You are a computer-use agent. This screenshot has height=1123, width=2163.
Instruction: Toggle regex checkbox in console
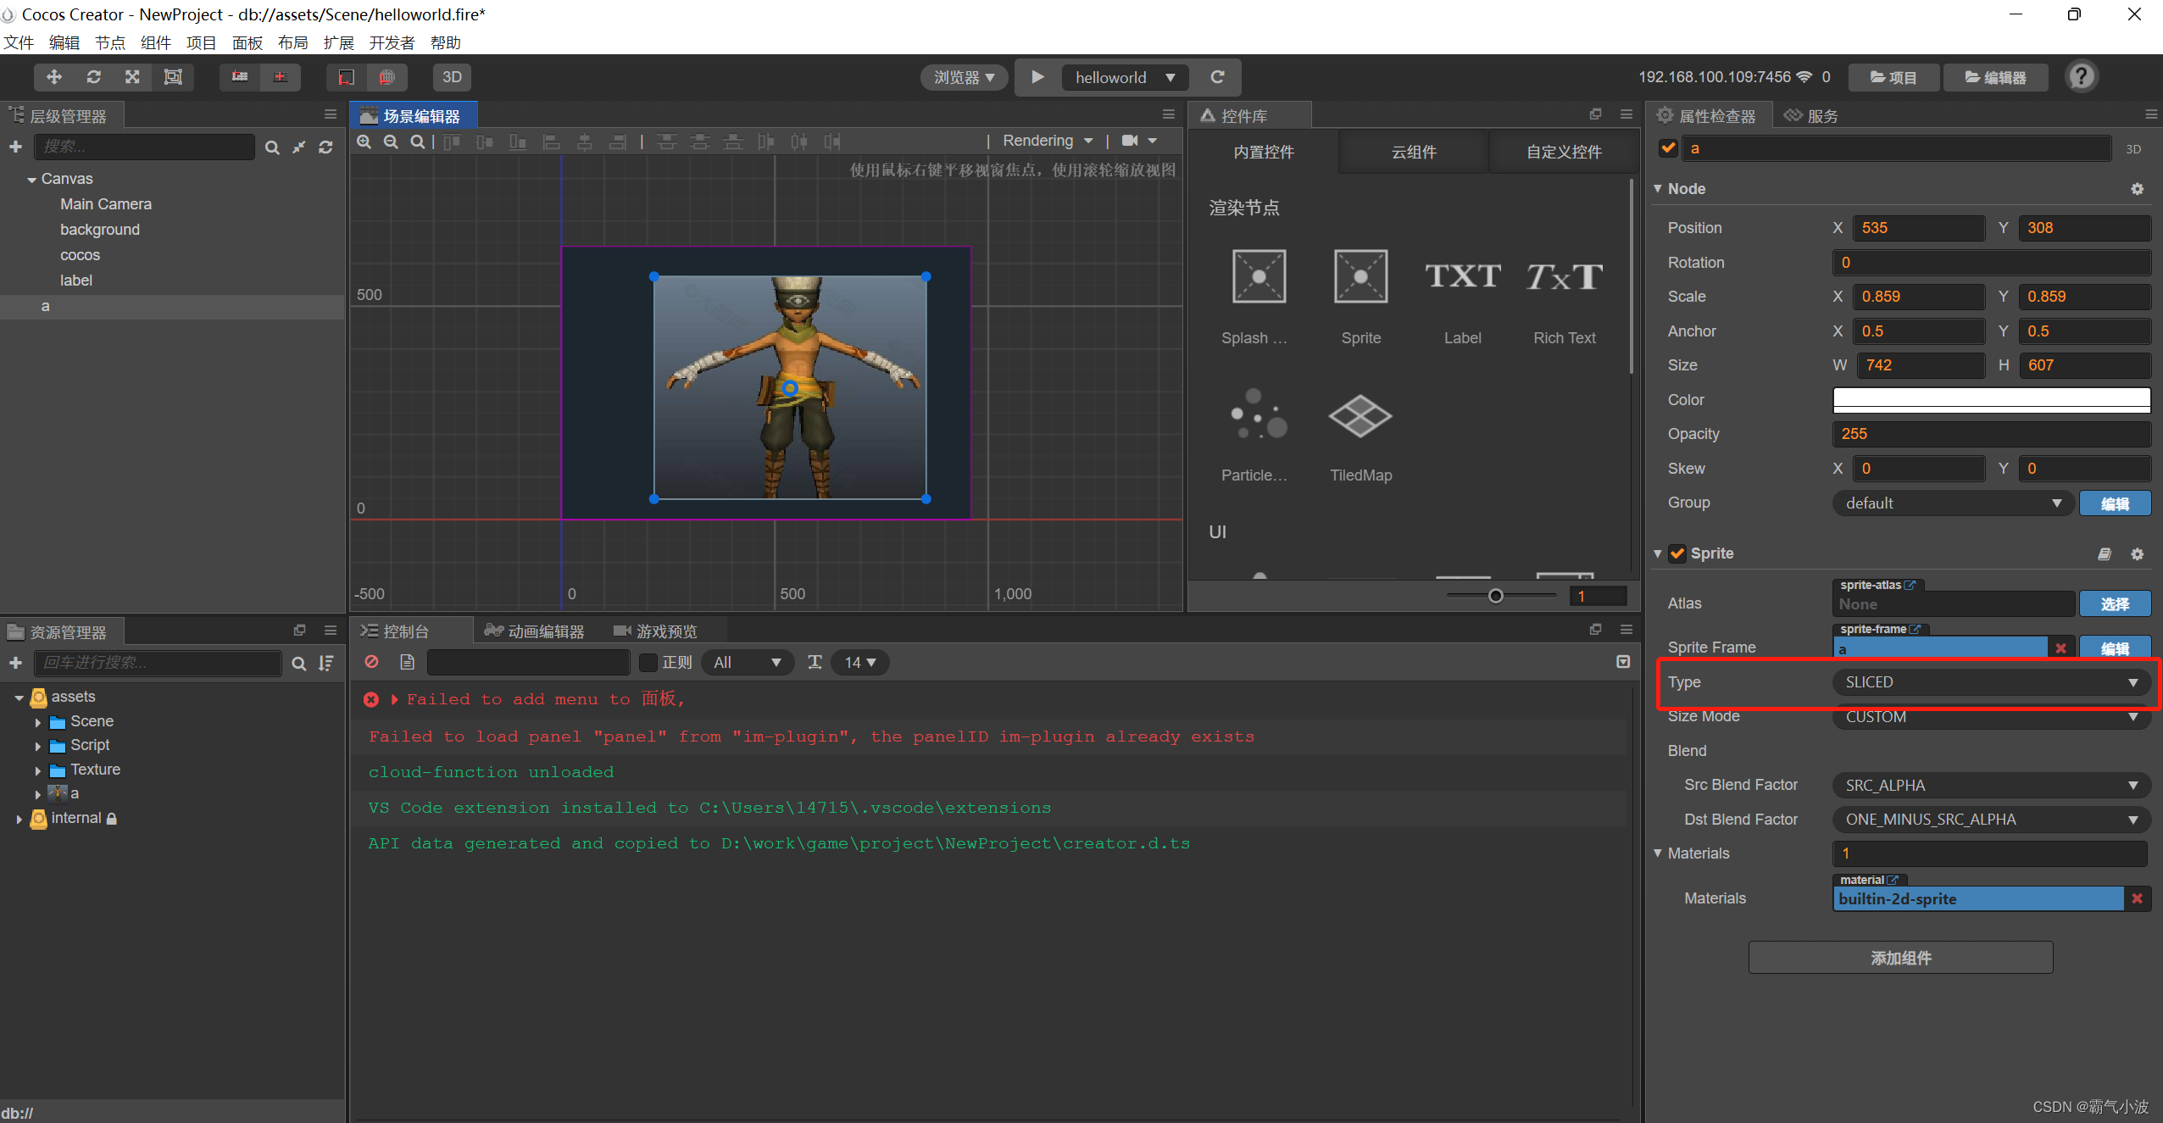tap(648, 662)
